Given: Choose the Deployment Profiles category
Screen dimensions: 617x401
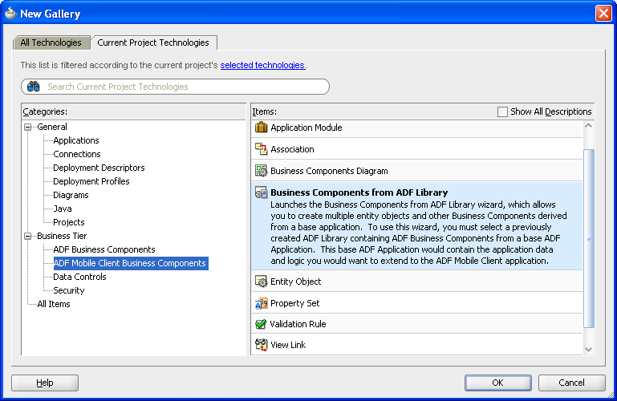Looking at the screenshot, I should point(91,181).
